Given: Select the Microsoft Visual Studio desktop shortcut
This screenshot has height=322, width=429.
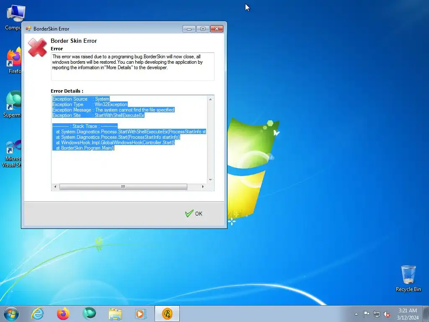Looking at the screenshot, I should [x=11, y=153].
